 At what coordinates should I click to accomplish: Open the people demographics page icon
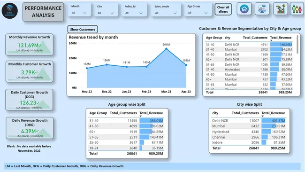coord(297,9)
